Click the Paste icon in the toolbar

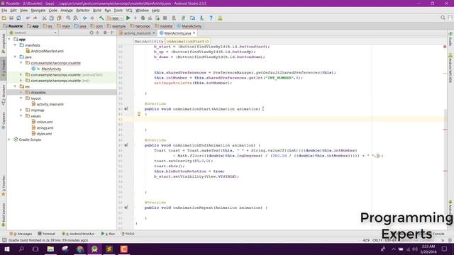click(59, 18)
